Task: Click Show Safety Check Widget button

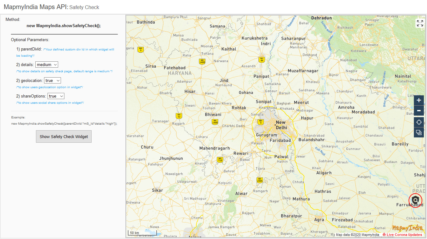Action: [x=64, y=136]
